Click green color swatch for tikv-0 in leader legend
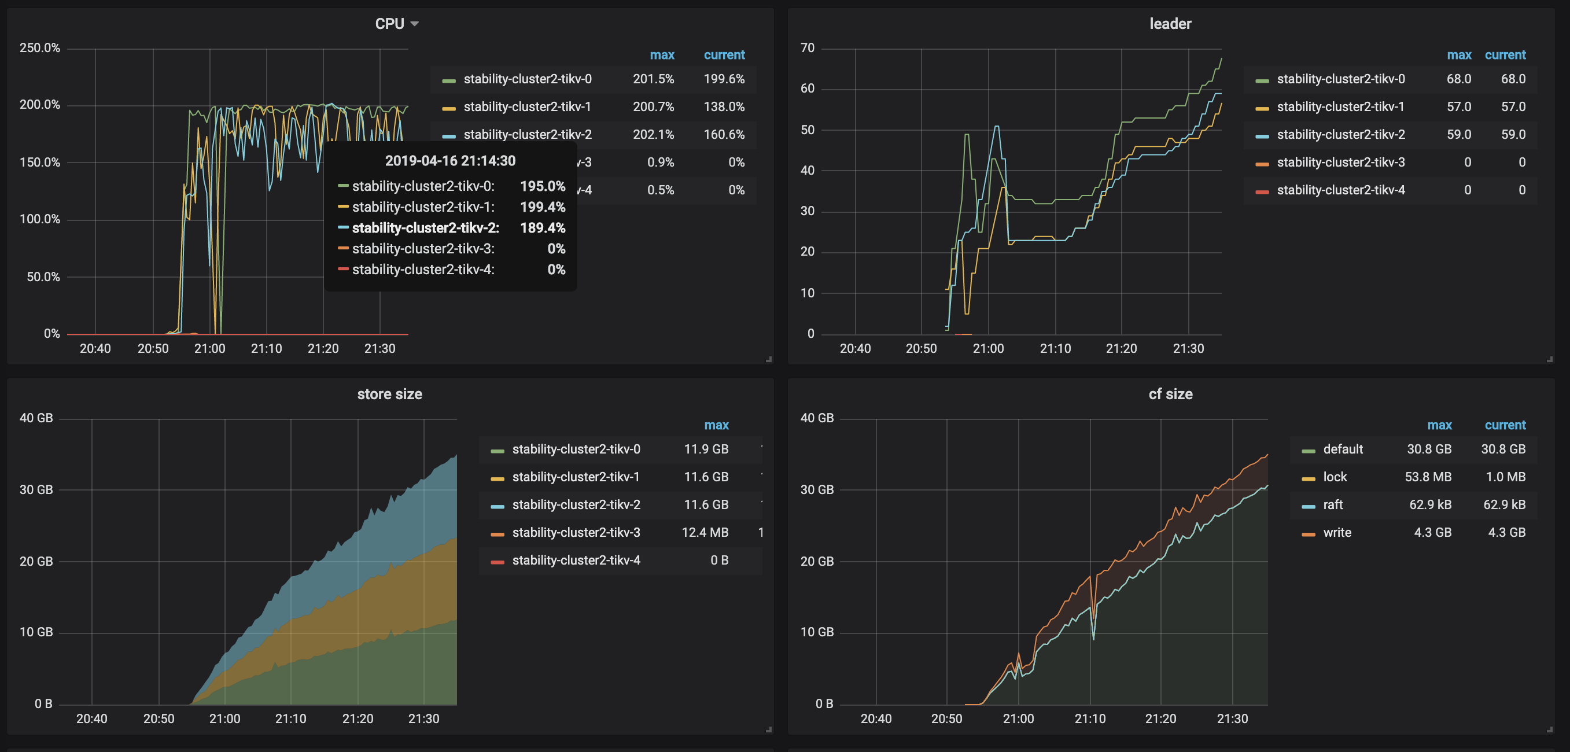This screenshot has width=1570, height=752. [1262, 80]
